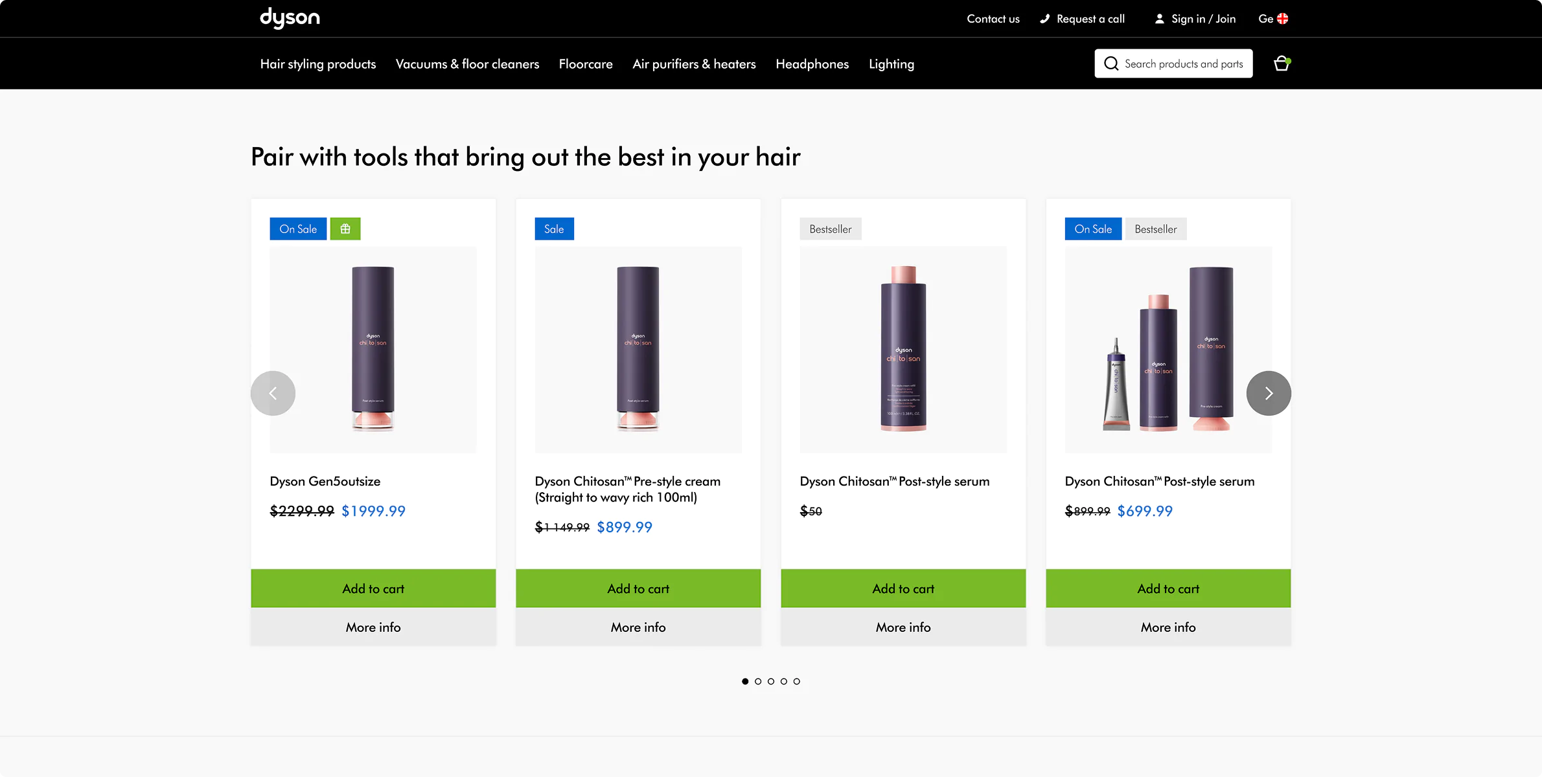Click the On Sale badge on $699.99 serum
The width and height of the screenshot is (1542, 777).
1093,229
